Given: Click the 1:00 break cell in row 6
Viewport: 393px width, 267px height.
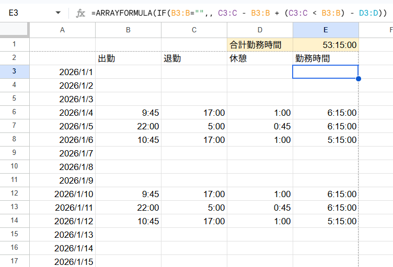Looking at the screenshot, I should [x=260, y=113].
